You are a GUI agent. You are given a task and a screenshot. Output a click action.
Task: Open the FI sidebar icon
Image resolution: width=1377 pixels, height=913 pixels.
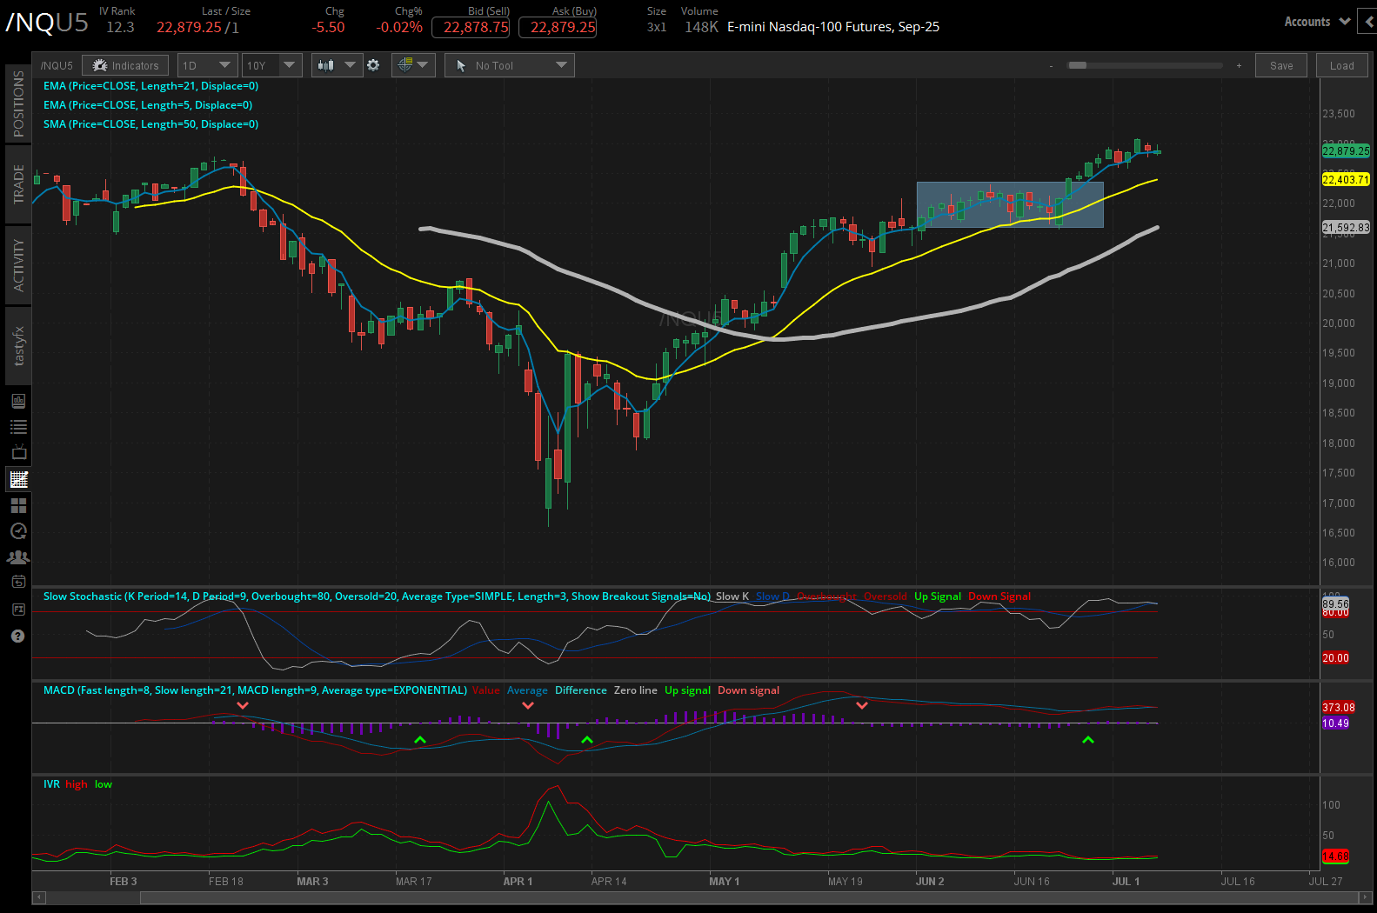tap(18, 609)
